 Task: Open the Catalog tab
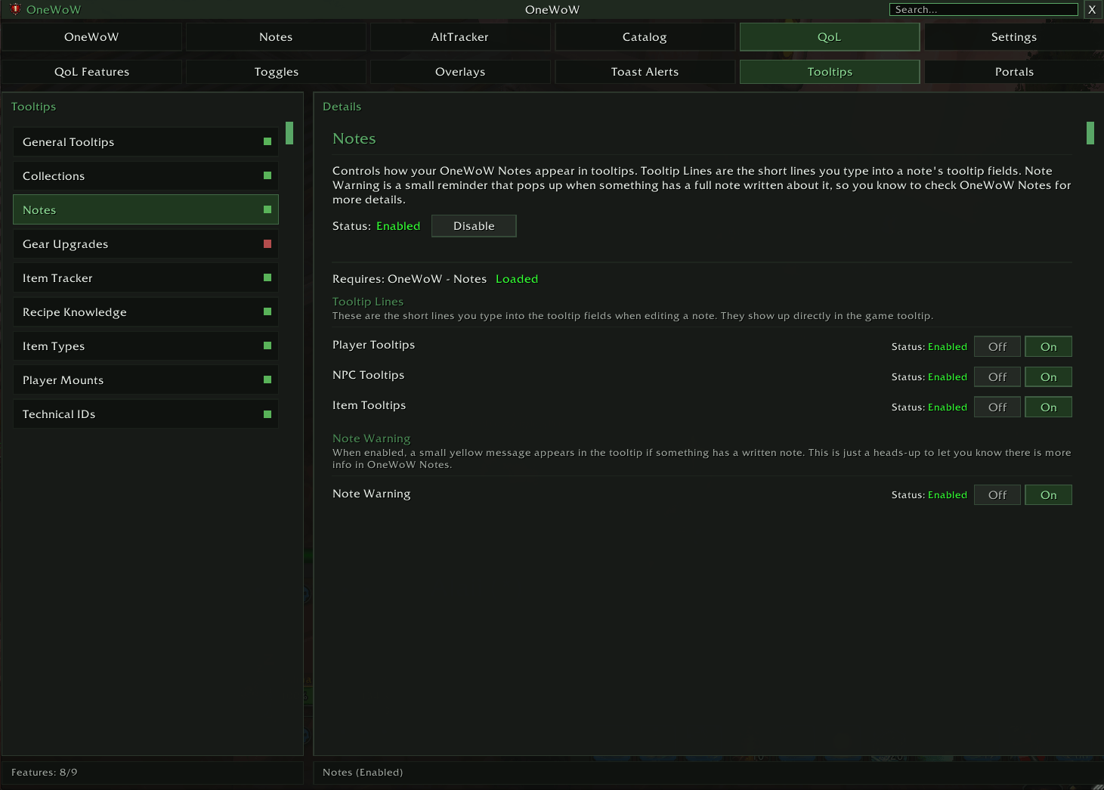645,36
